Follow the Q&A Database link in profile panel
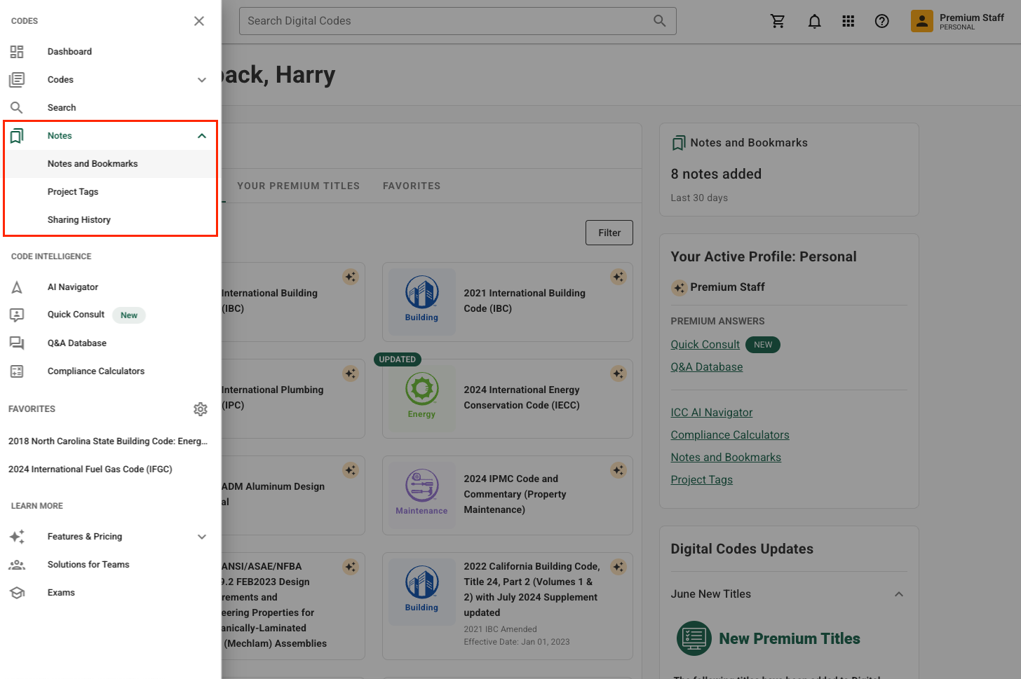 click(706, 367)
